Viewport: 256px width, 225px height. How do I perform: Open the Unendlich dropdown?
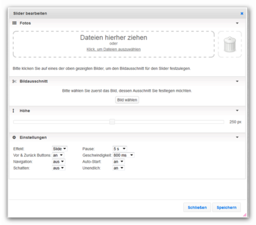coord(119,168)
